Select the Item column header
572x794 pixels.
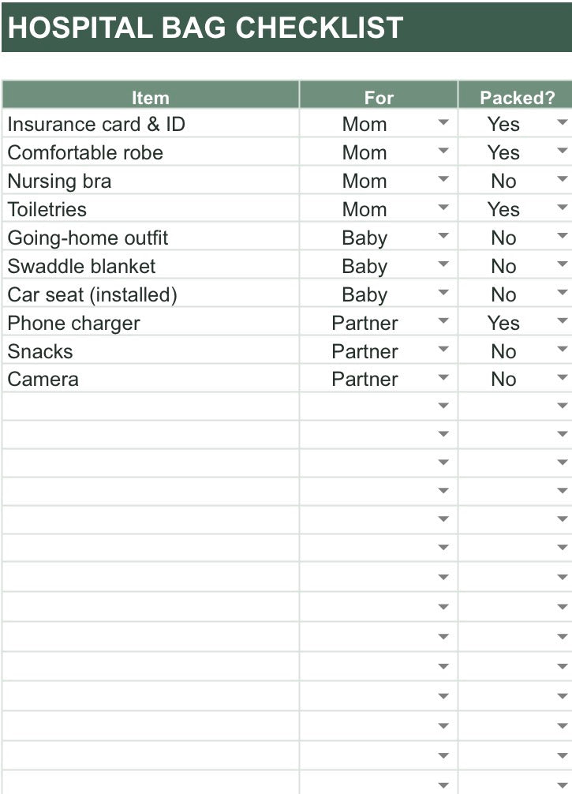(x=151, y=96)
